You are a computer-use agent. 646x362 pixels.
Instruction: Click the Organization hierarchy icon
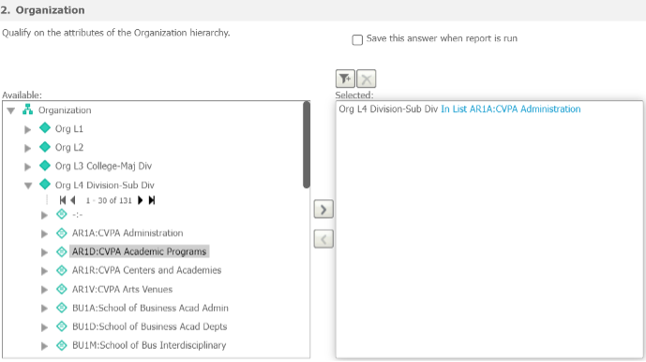click(x=27, y=109)
